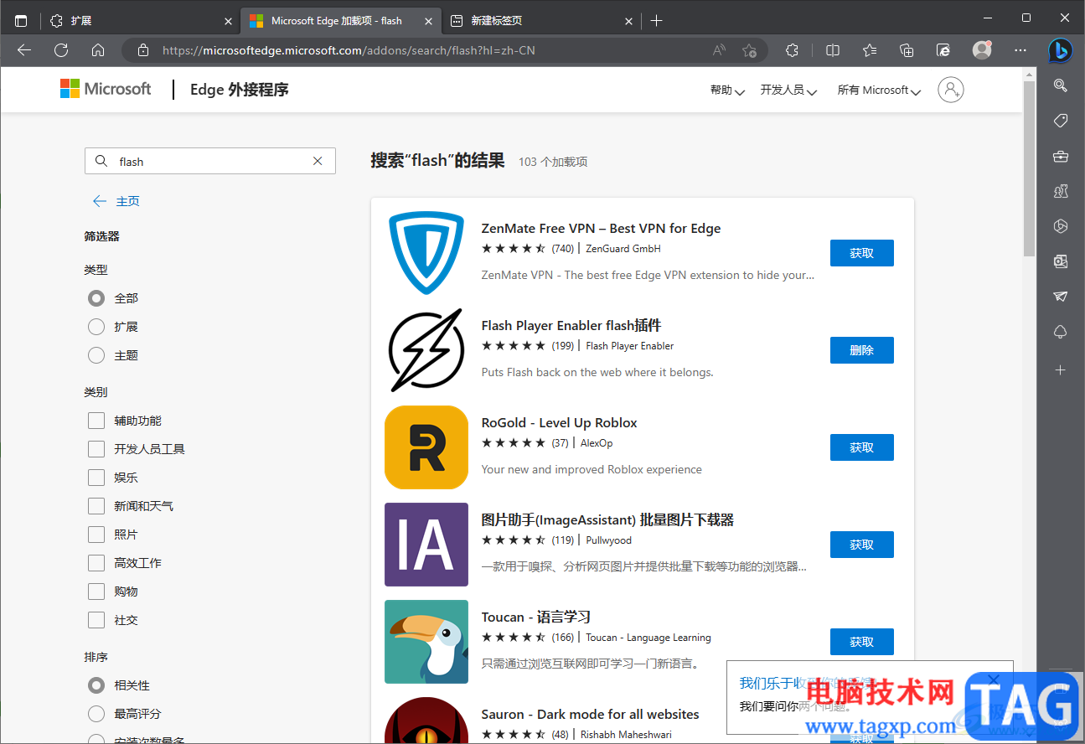Open the Collections icon
The width and height of the screenshot is (1085, 744).
(907, 50)
